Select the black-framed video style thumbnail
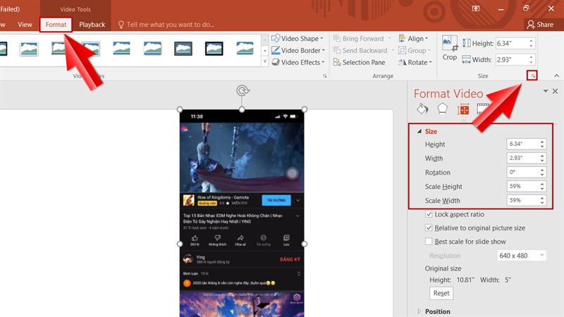This screenshot has width=564, height=317. click(214, 49)
